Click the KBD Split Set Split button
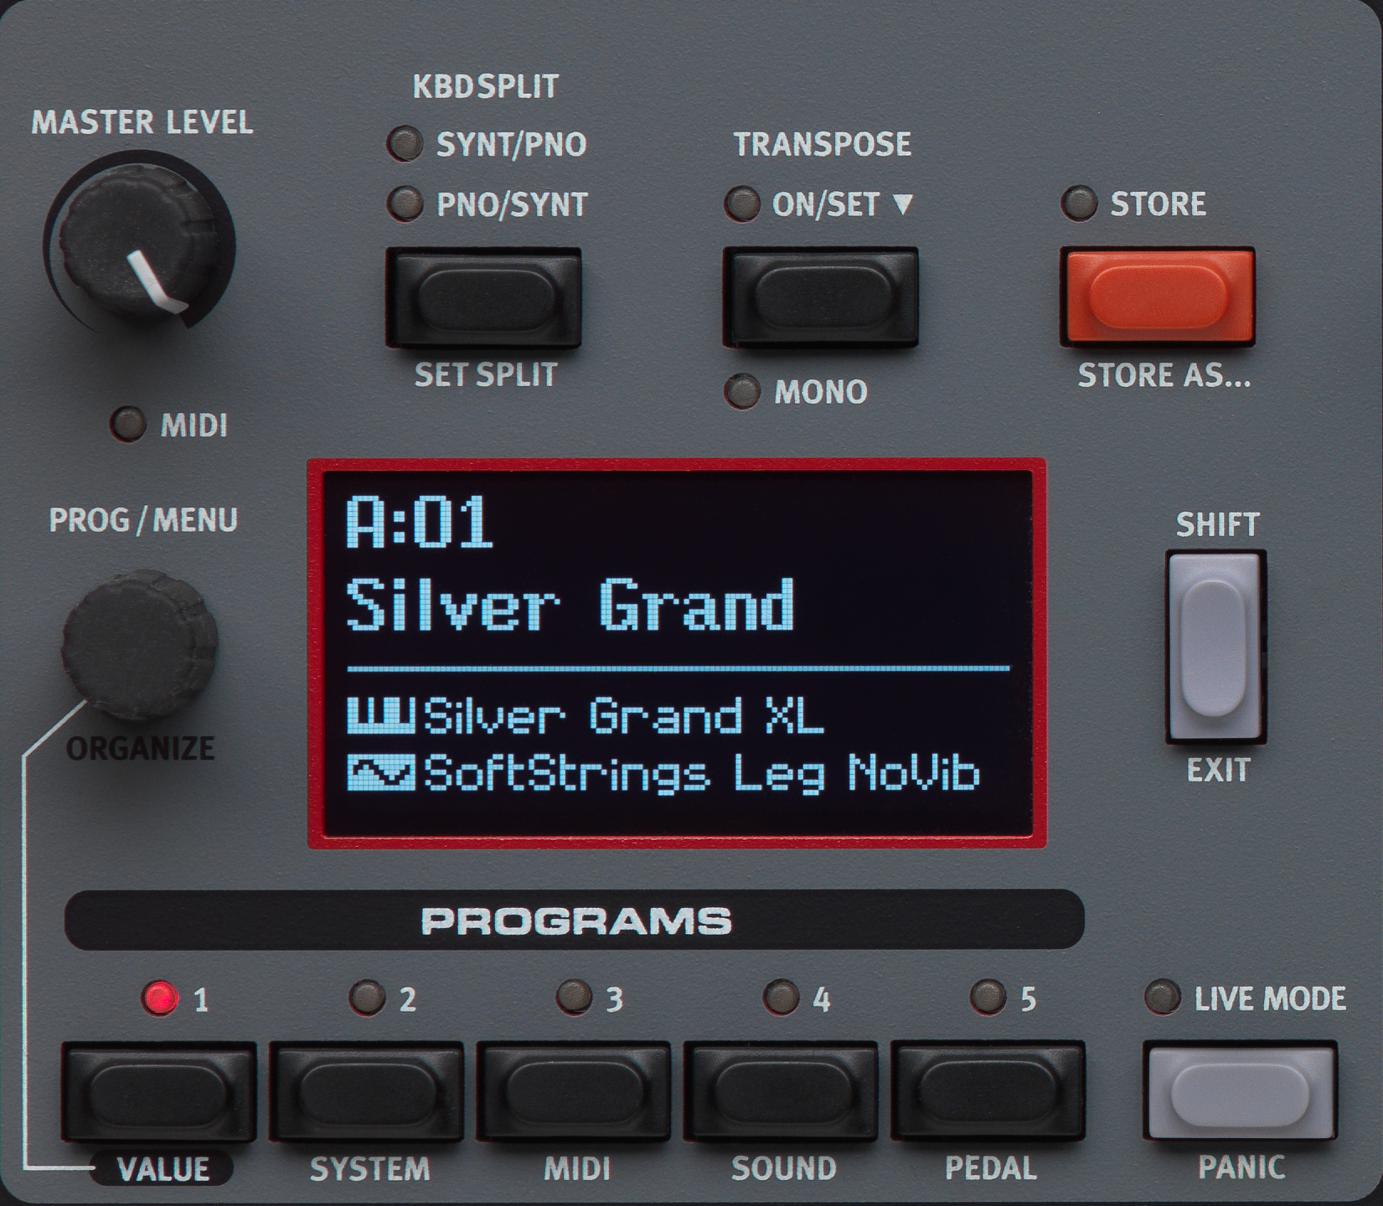This screenshot has height=1206, width=1383. point(483,296)
